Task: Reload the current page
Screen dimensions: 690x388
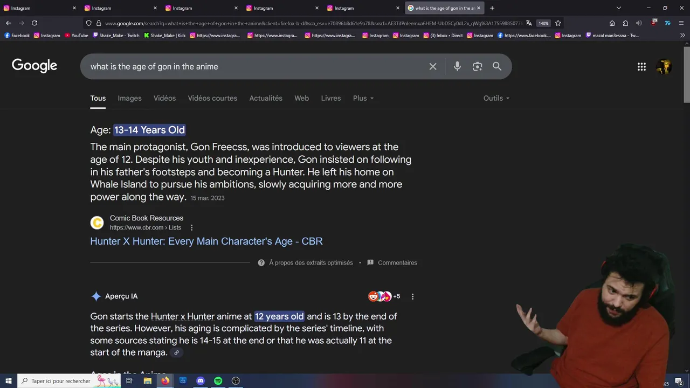Action: pos(34,23)
